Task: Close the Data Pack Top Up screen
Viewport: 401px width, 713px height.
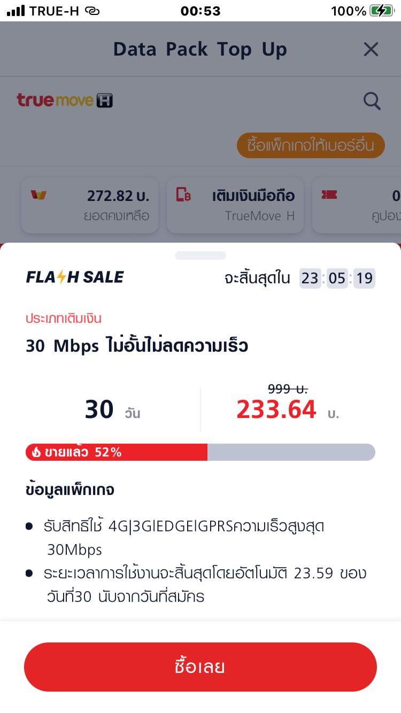Action: [371, 50]
